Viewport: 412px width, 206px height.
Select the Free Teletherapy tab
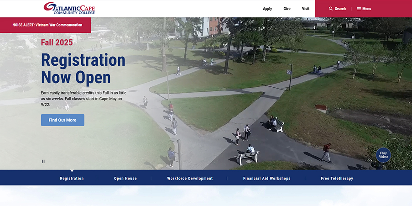click(x=337, y=179)
